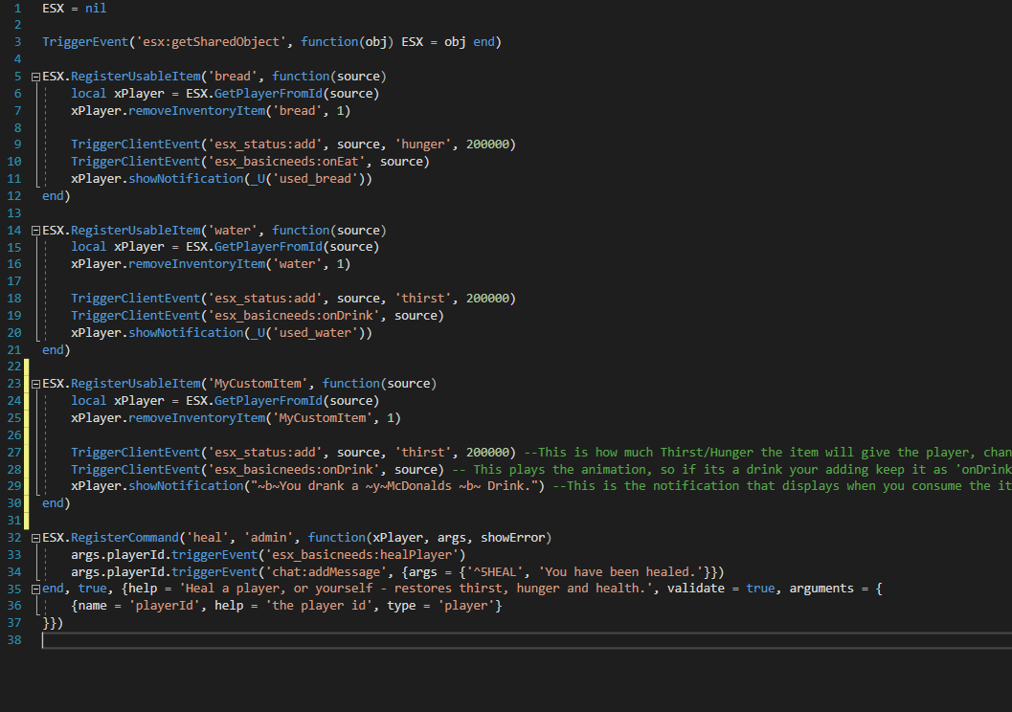Screen dimensions: 1012x712
Task: Place cursor in the 'used_bread' string
Action: click(317, 178)
